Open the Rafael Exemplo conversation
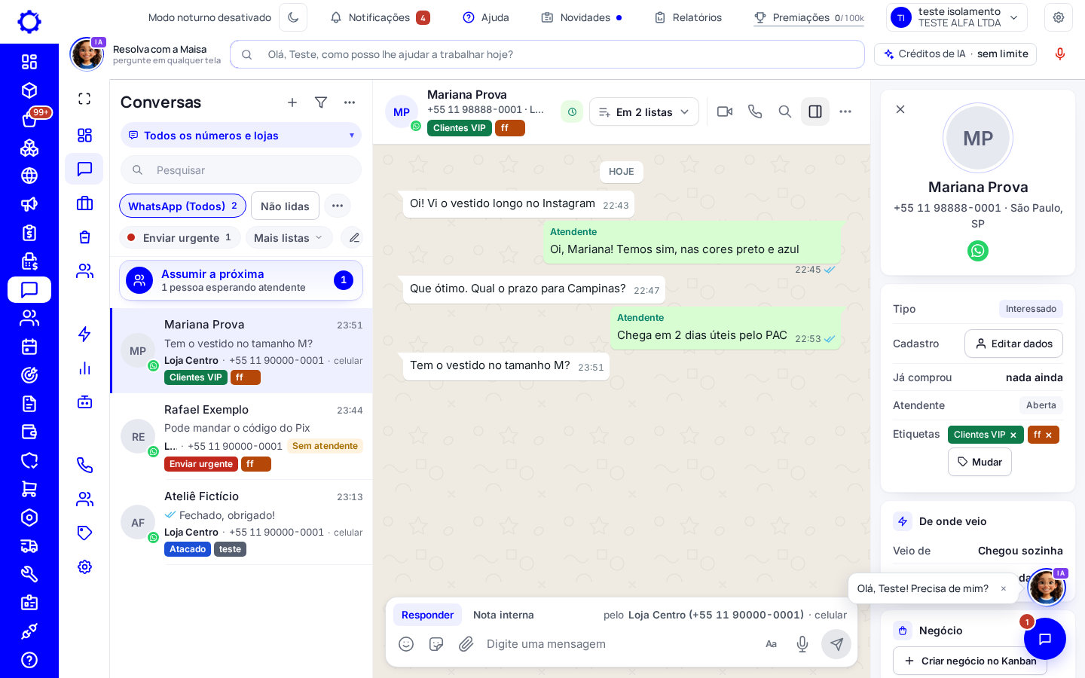This screenshot has width=1085, height=678. (241, 437)
